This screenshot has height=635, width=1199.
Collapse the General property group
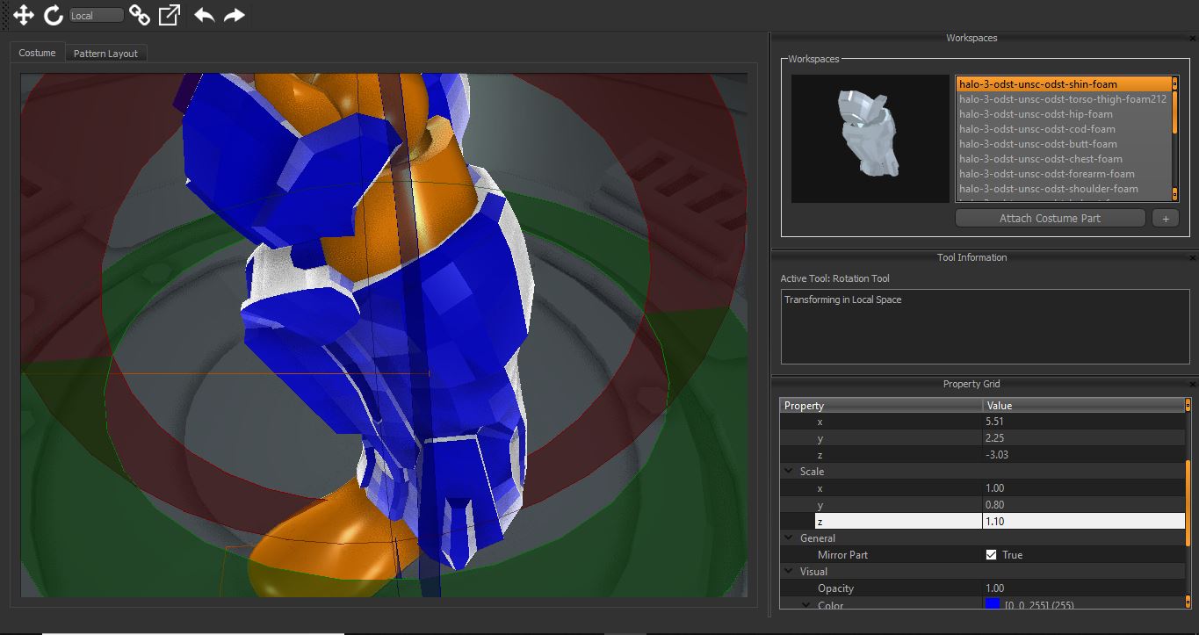tap(788, 538)
